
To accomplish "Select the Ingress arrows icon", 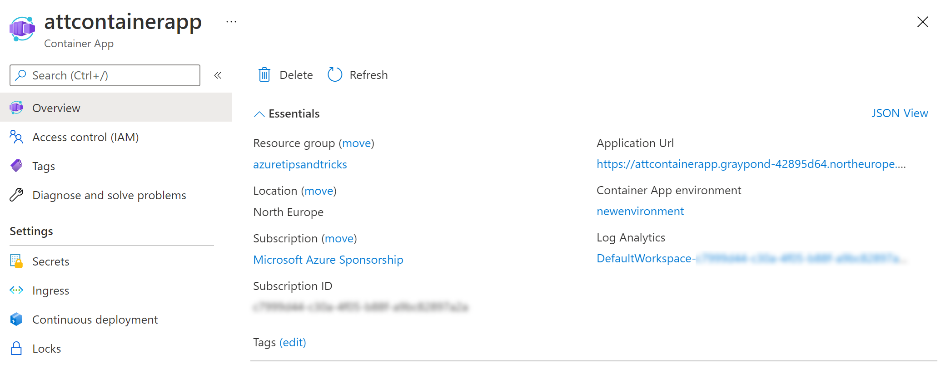I will 16,290.
